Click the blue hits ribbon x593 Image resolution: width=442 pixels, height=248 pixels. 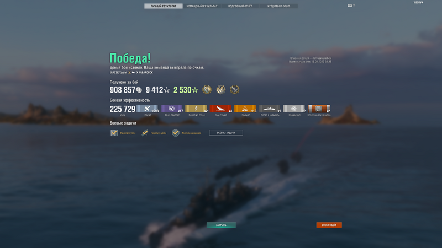[147, 109]
